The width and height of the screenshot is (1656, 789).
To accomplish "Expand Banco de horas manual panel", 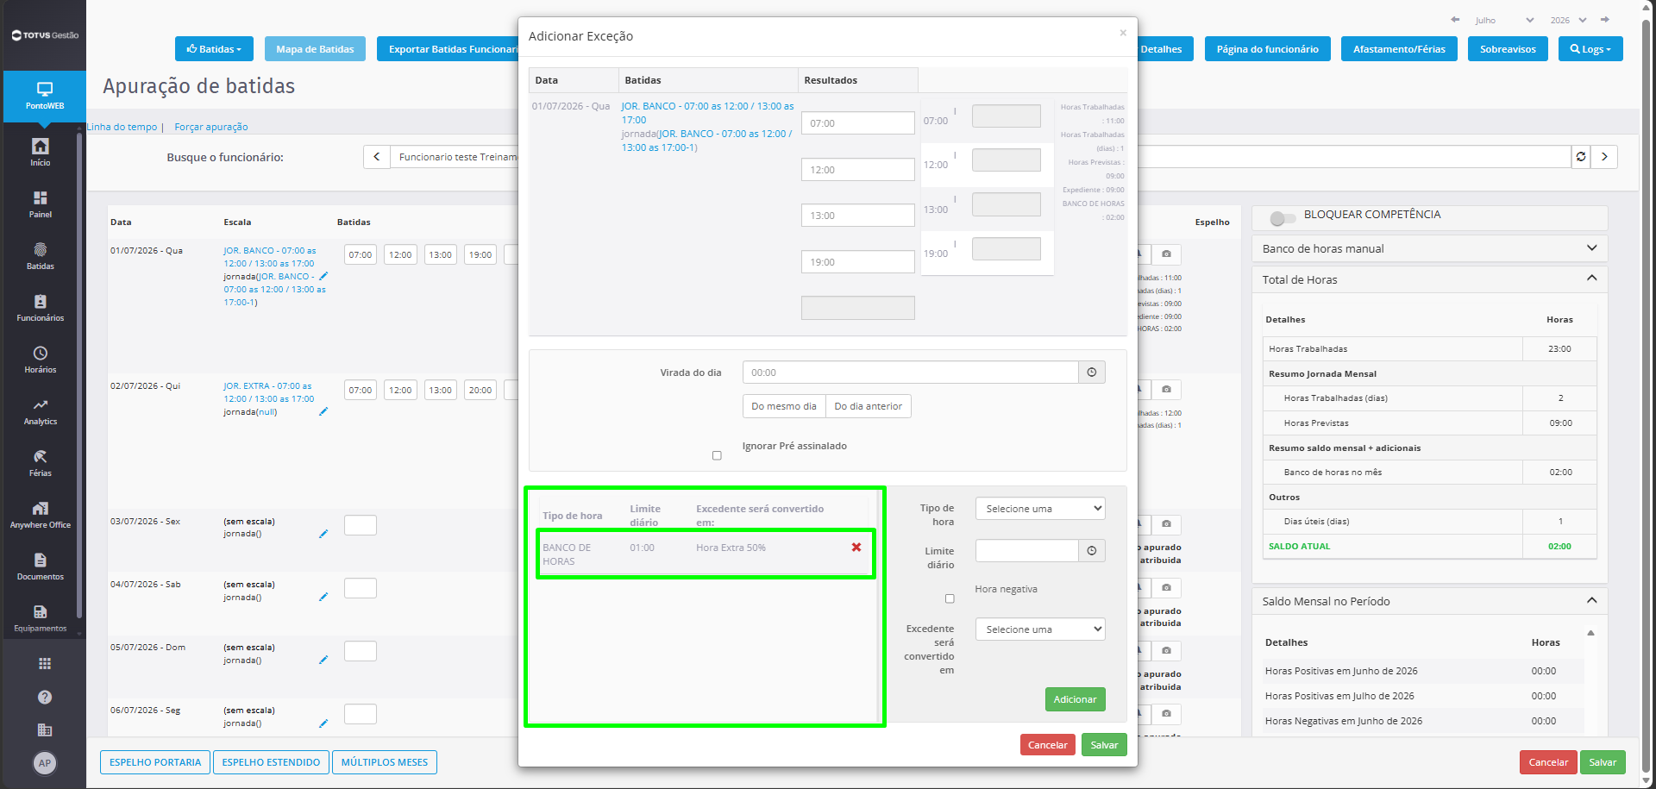I will point(1429,248).
